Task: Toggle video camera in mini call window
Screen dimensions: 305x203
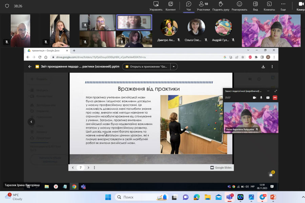Action: 254,97
